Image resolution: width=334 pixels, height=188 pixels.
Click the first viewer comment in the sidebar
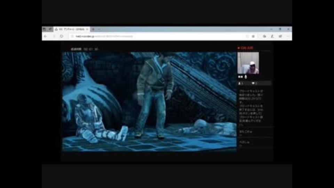tap(246, 132)
